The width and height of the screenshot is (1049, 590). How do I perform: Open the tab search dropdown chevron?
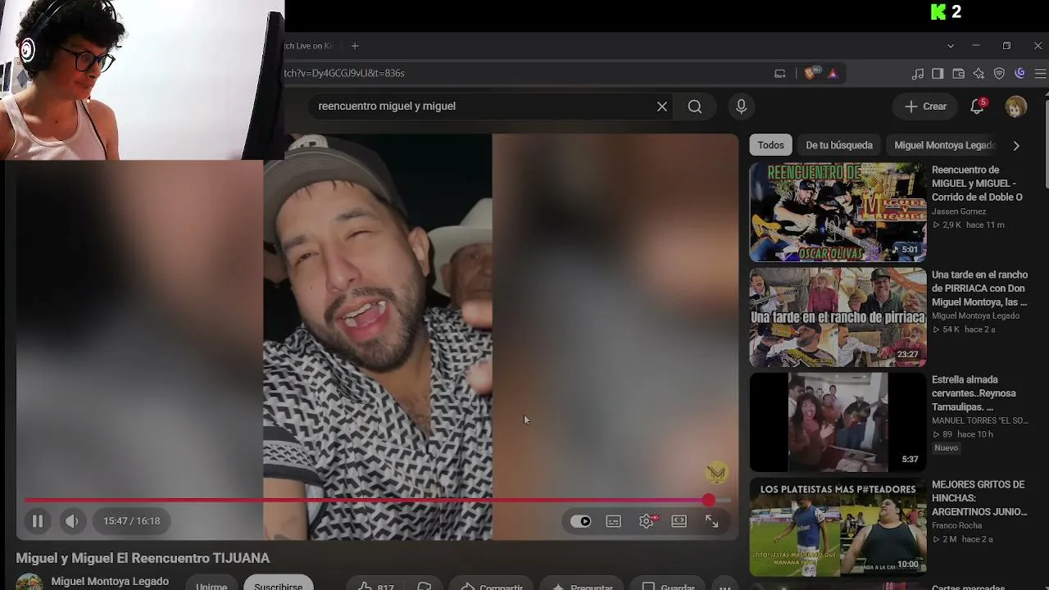point(951,46)
